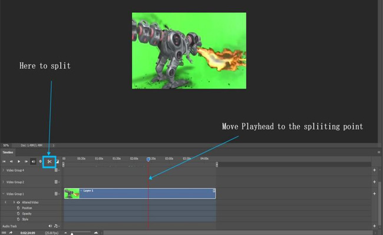Add media to Video Group 2
This screenshot has width=383, height=235.
(x=374, y=182)
